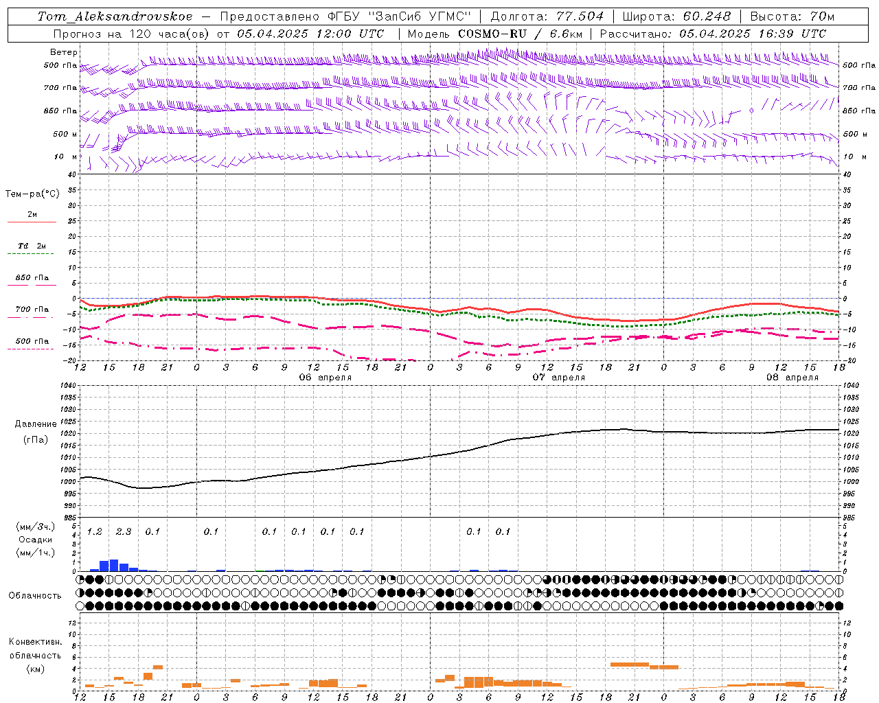Screen dimensions: 879x703
Task: Click the forecast start "05.04.2025 12:00 UTC"
Action: pos(310,34)
